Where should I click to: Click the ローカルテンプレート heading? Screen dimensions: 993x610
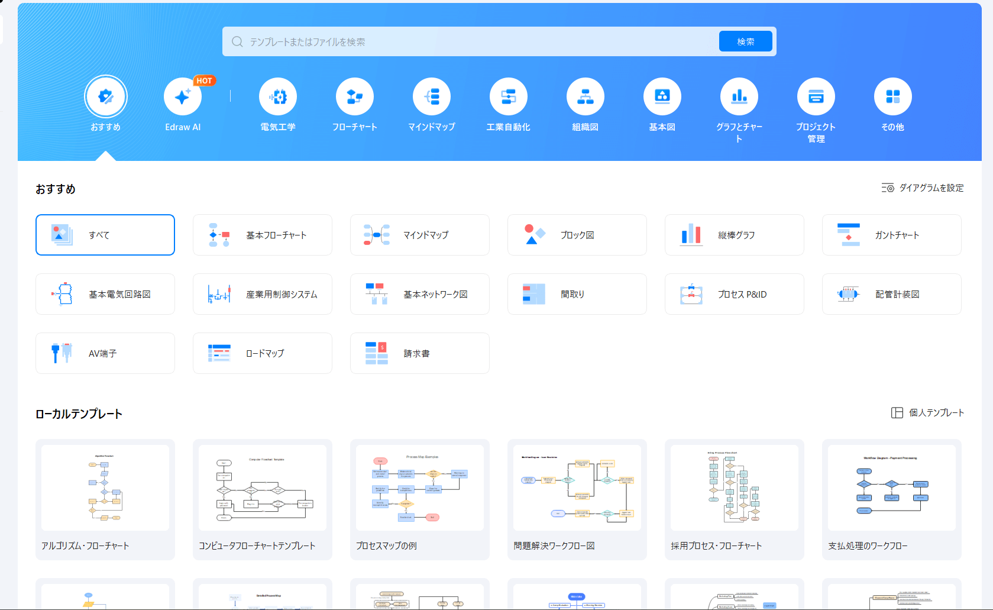[79, 414]
